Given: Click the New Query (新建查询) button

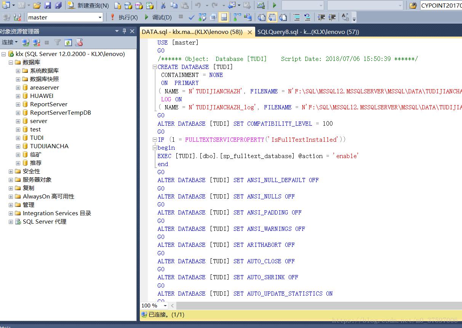Looking at the screenshot, I should 88,5.
